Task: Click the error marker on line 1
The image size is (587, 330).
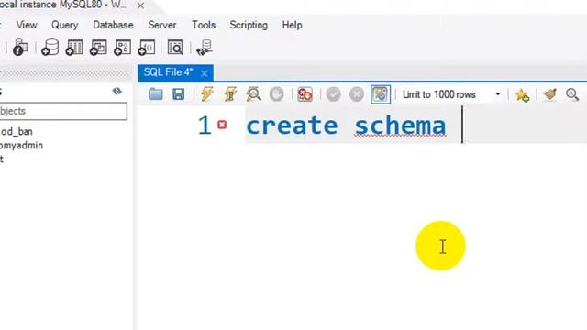Action: pos(222,125)
